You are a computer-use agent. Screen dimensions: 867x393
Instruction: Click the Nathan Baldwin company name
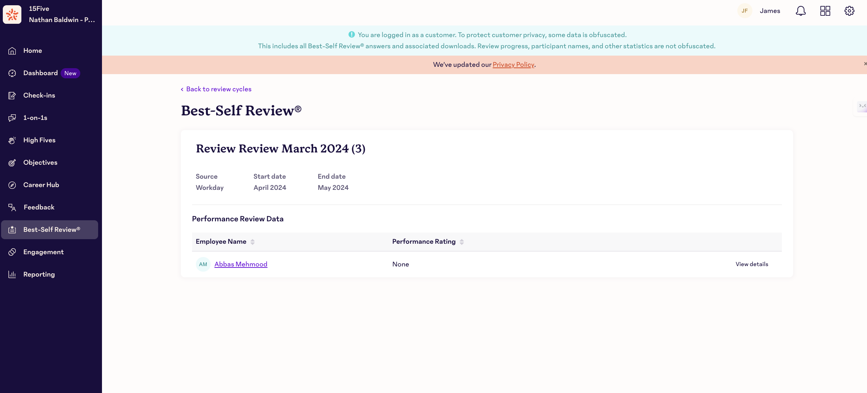[62, 20]
